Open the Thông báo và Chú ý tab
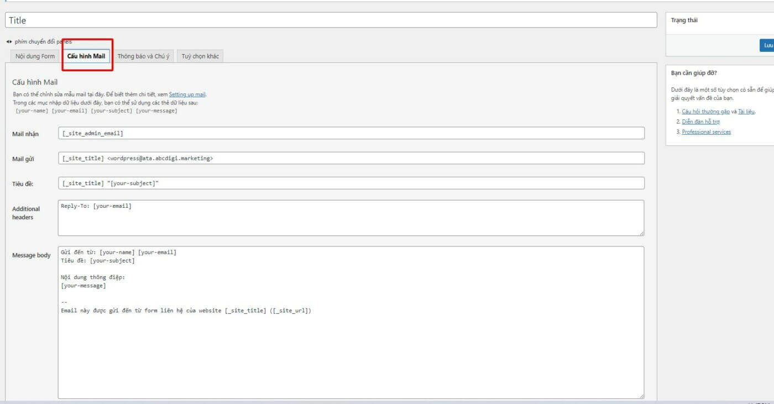Screen dimensions: 774x404 tap(144, 56)
